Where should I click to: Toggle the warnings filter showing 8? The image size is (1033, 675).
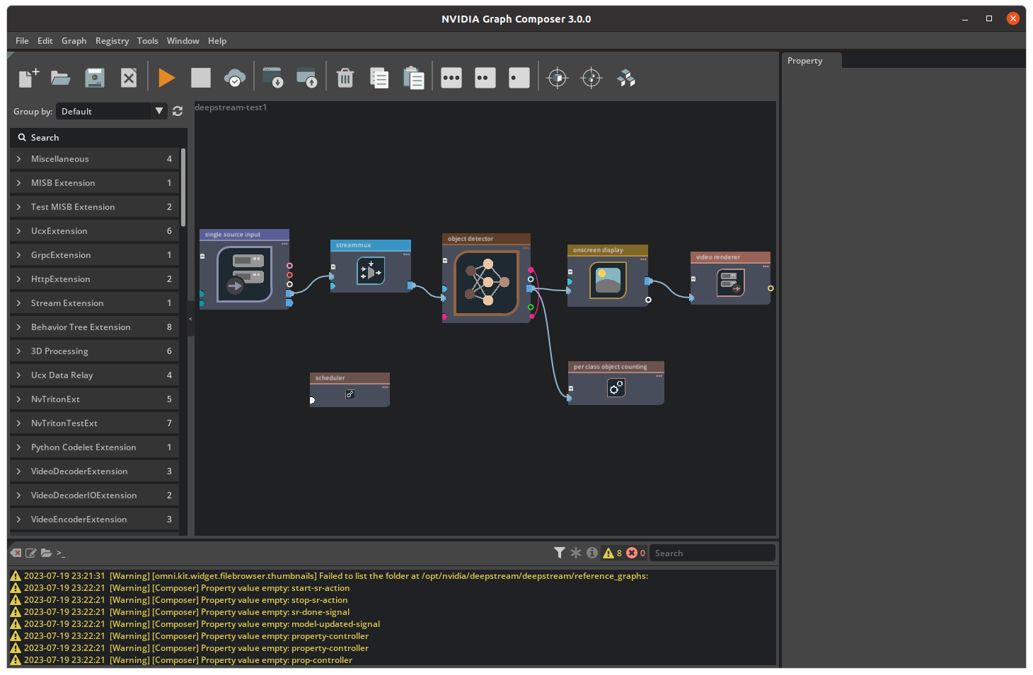(x=612, y=553)
